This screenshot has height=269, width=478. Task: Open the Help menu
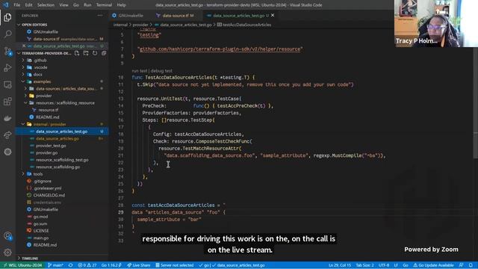point(121,5)
